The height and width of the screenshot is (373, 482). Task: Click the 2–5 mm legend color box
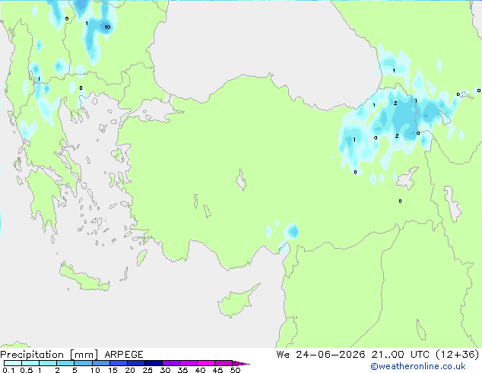(65, 363)
